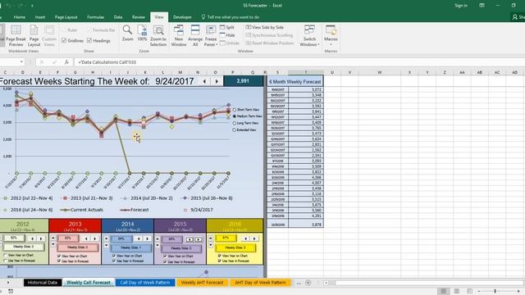The image size is (525, 295).
Task: Click 2016 panel right arrow
Action: [x=254, y=238]
